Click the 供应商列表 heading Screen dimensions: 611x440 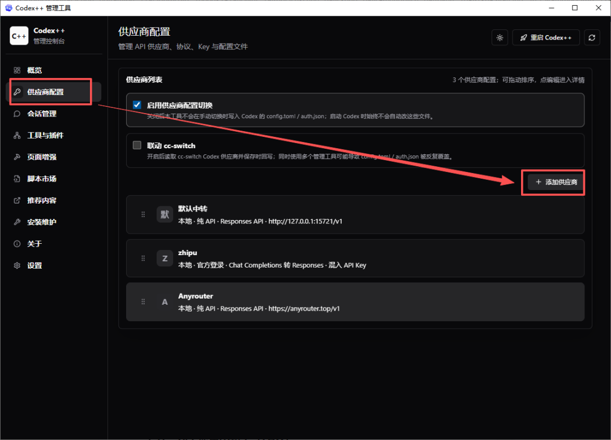click(144, 80)
